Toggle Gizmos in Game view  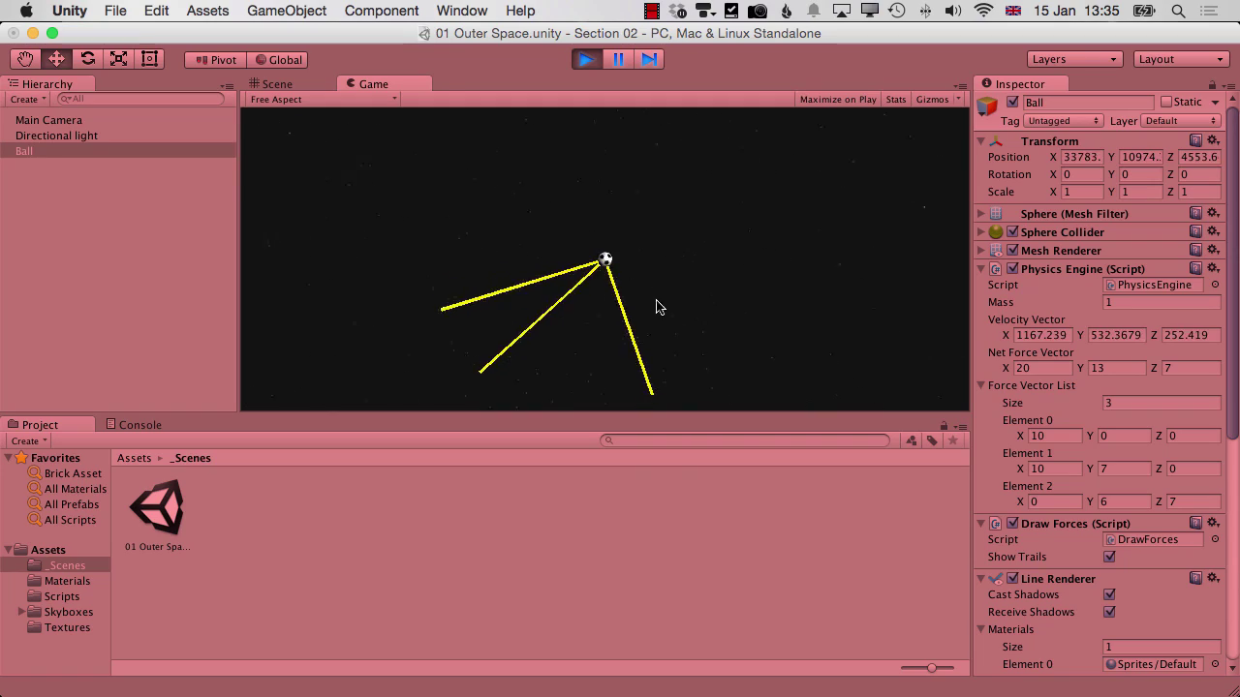[932, 99]
